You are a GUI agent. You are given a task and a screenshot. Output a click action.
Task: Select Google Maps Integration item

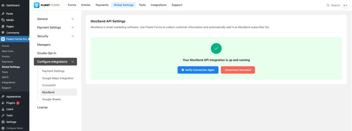(58, 78)
